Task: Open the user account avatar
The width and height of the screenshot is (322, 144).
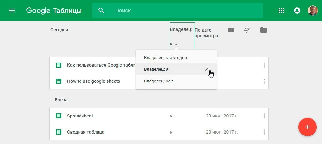Action: (313, 10)
